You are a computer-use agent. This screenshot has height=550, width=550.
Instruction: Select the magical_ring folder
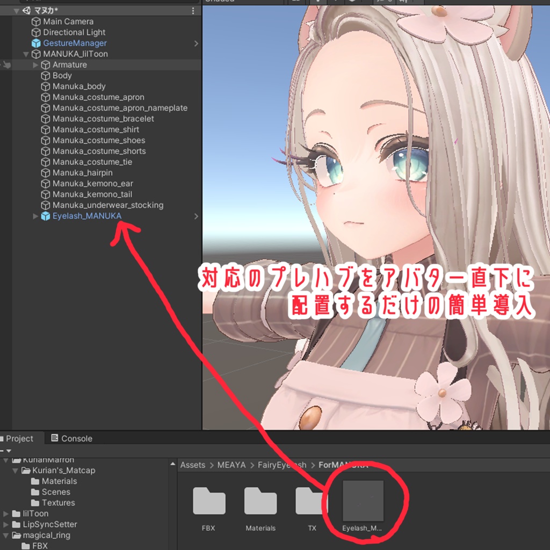coord(46,535)
